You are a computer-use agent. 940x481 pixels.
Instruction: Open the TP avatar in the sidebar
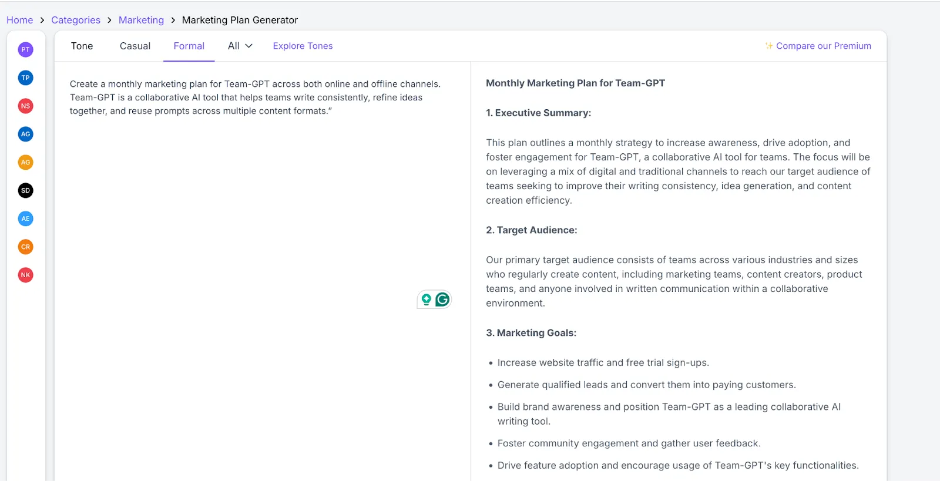coord(25,78)
